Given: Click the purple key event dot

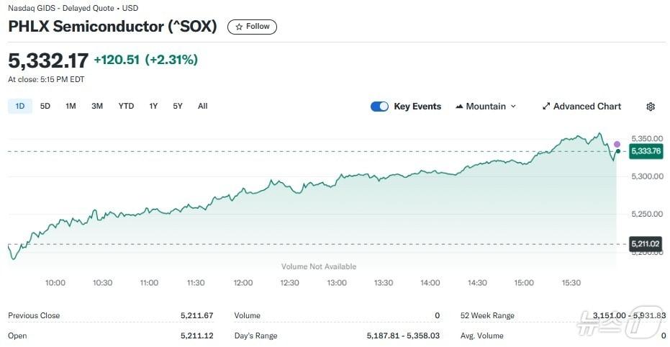Looking at the screenshot, I should (x=617, y=144).
